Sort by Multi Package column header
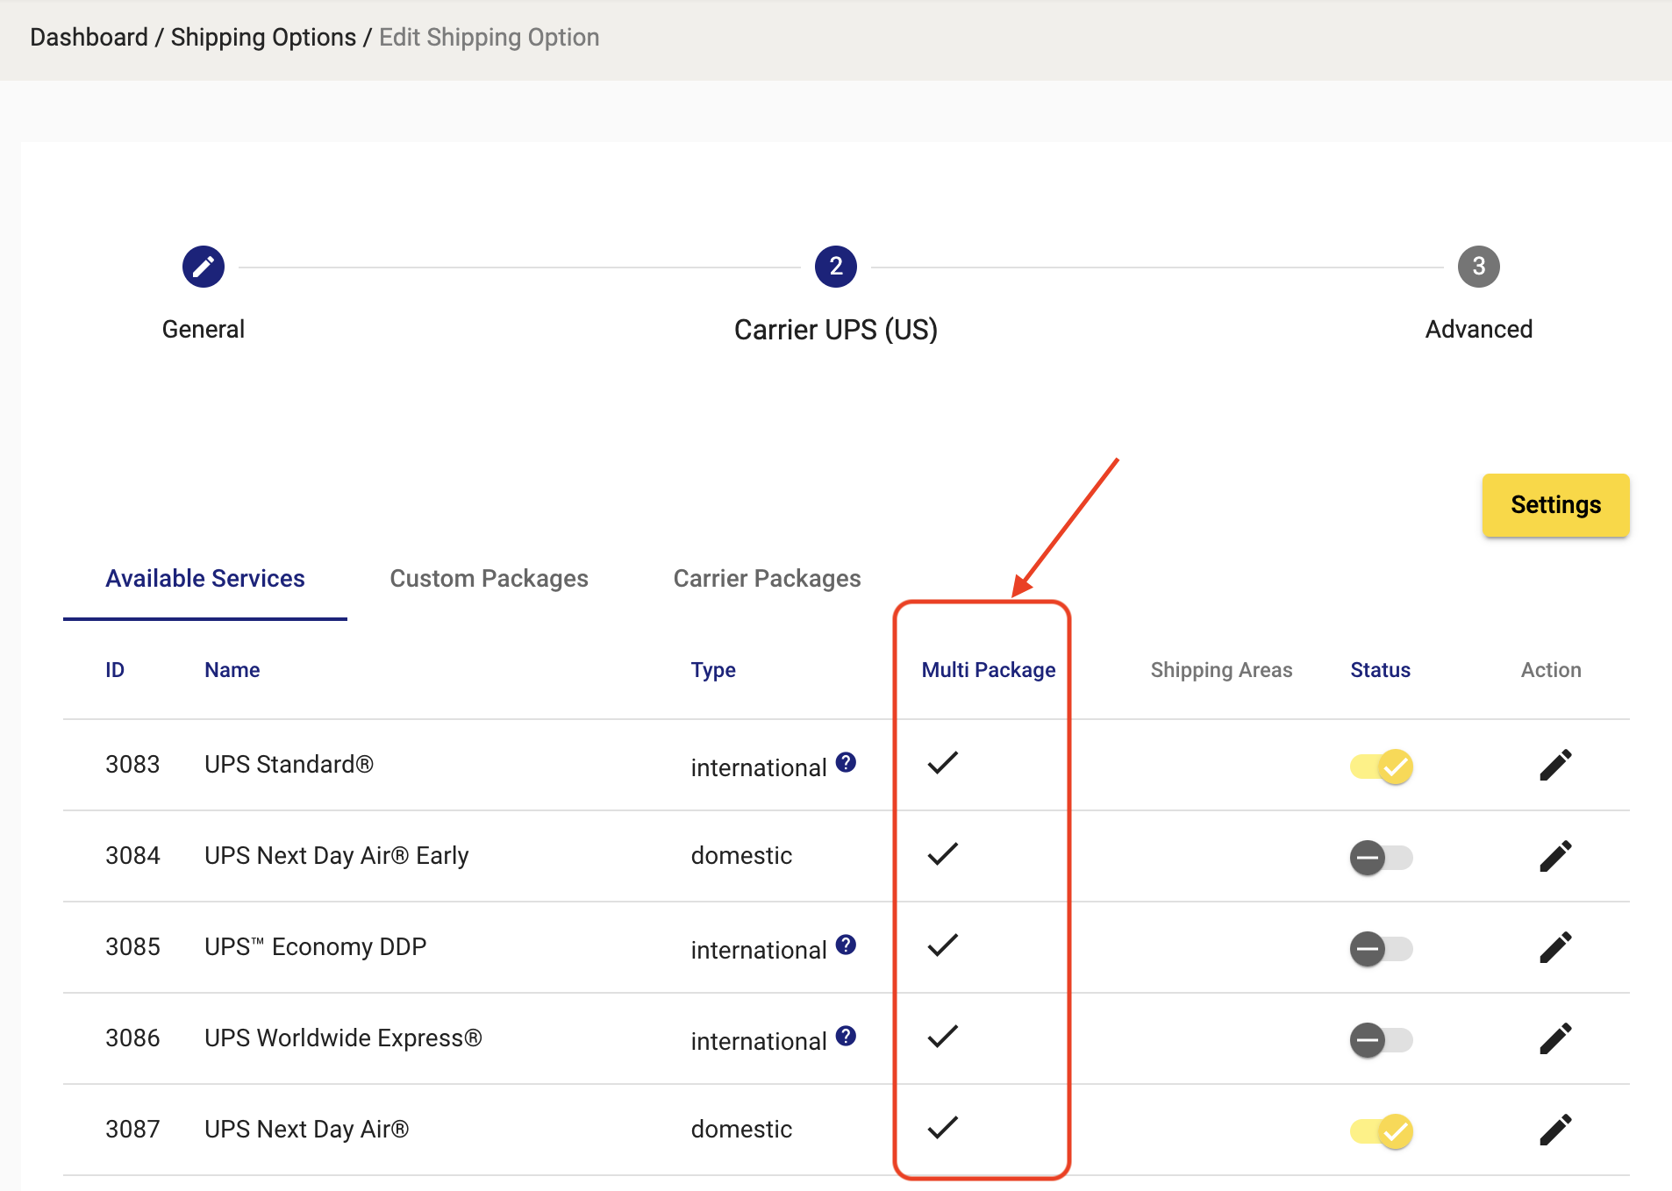The height and width of the screenshot is (1191, 1672). [x=989, y=670]
